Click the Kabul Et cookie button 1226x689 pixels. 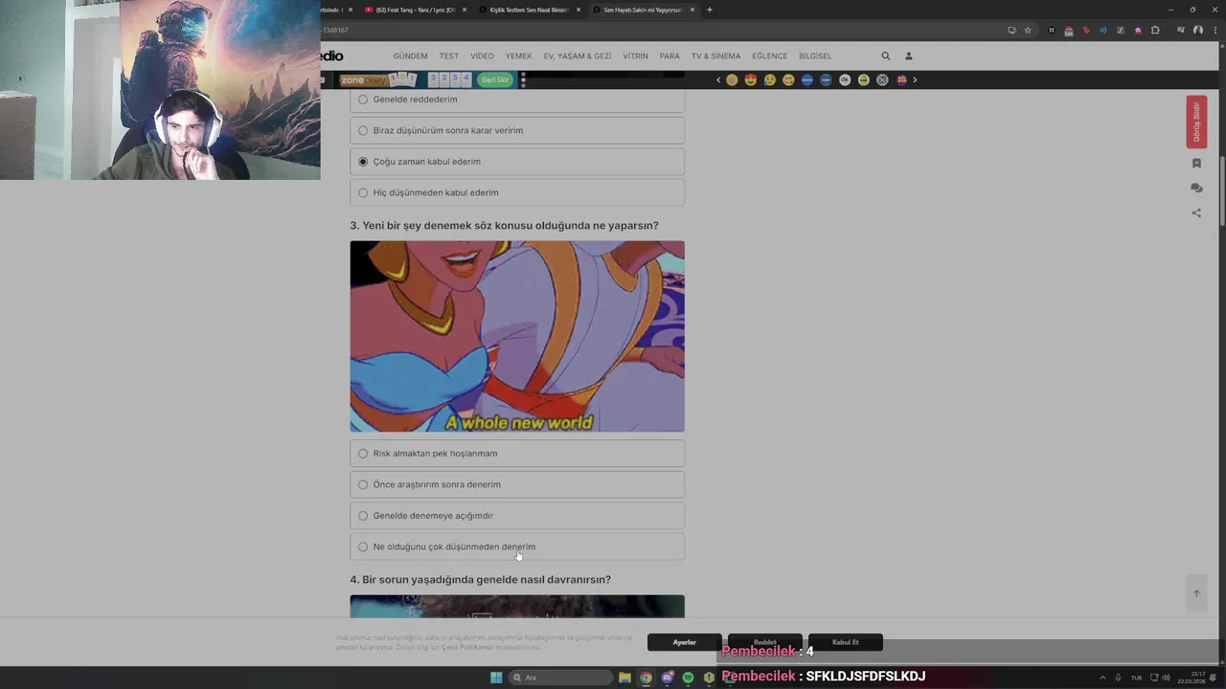tap(845, 642)
